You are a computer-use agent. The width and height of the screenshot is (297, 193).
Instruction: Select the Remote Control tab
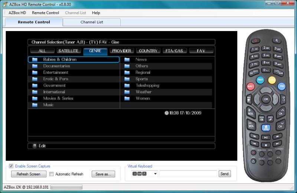(x=34, y=22)
